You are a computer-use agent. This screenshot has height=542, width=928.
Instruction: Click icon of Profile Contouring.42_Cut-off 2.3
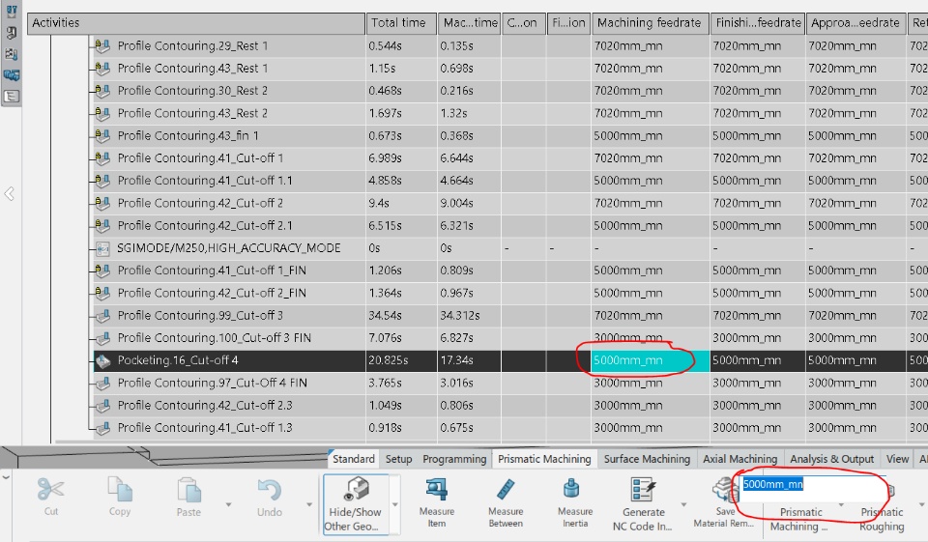click(103, 406)
